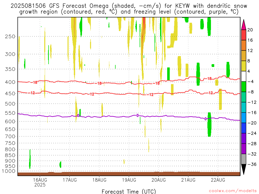Viewport: 259px width, 194px height.
Task: Click the colorbar's 20 value label
Action: click(x=250, y=30)
